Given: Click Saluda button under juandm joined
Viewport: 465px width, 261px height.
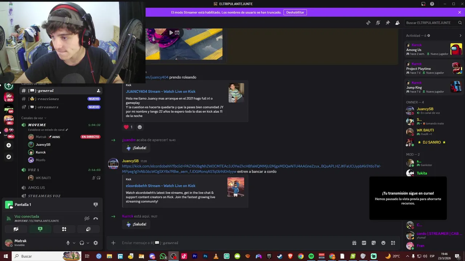Looking at the screenshot, I should (136, 148).
